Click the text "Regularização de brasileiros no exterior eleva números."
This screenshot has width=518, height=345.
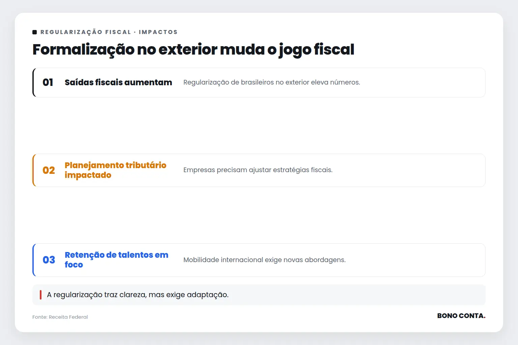(272, 83)
